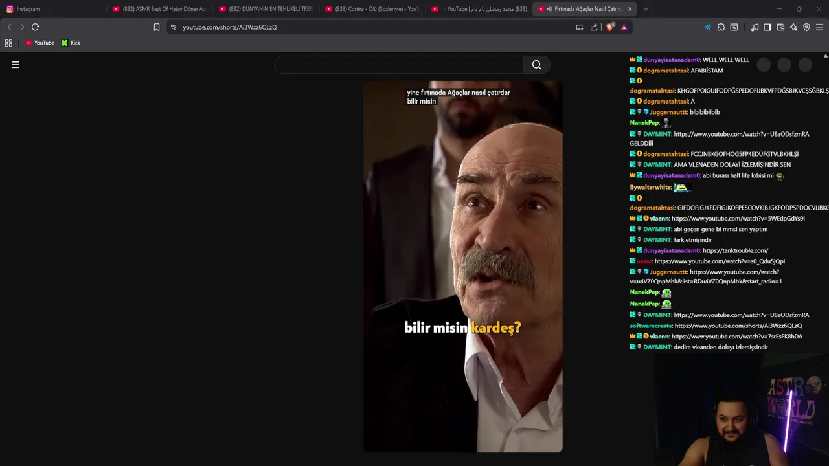Click Juggernauttt's 'bibibibiibib' message username
The image size is (829, 466).
668,112
